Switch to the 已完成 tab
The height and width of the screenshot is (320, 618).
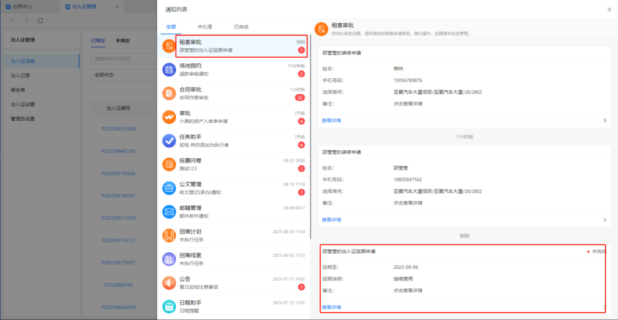(241, 27)
